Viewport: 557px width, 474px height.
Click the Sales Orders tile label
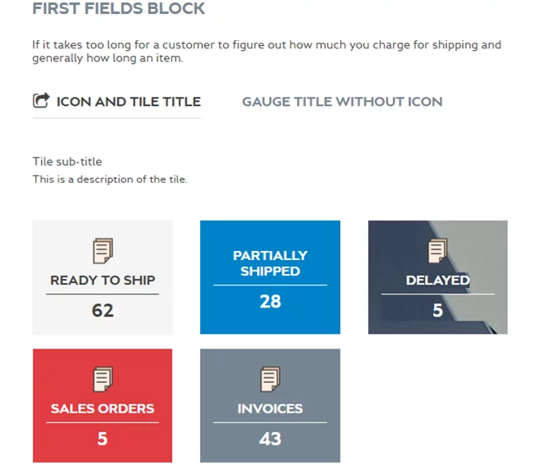pos(103,408)
